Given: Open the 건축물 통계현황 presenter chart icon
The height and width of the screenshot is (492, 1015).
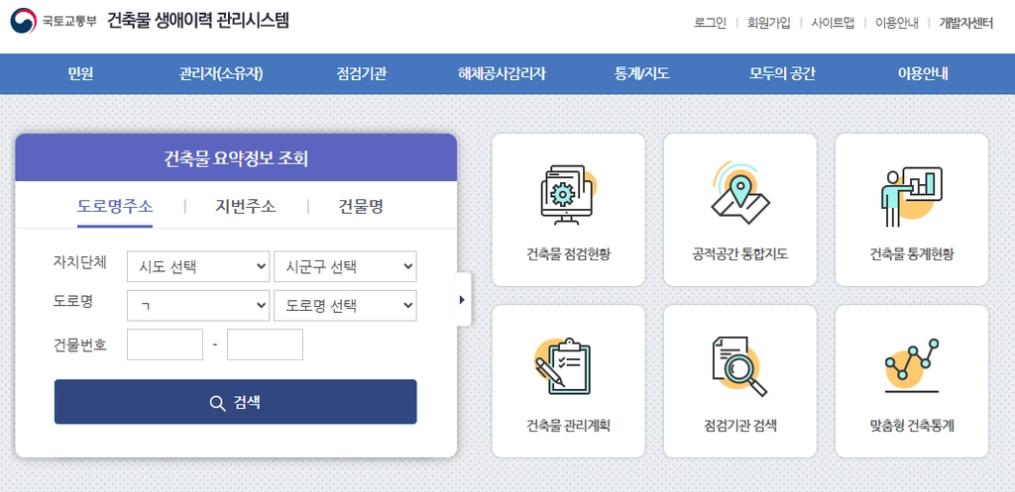Looking at the screenshot, I should pyautogui.click(x=912, y=196).
